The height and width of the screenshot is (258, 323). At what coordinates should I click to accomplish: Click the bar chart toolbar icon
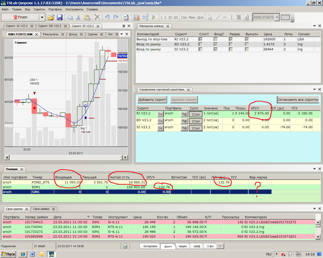point(136,17)
